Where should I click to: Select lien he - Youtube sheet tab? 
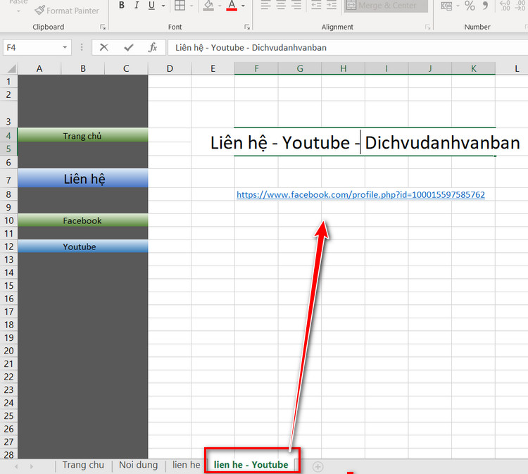(251, 465)
